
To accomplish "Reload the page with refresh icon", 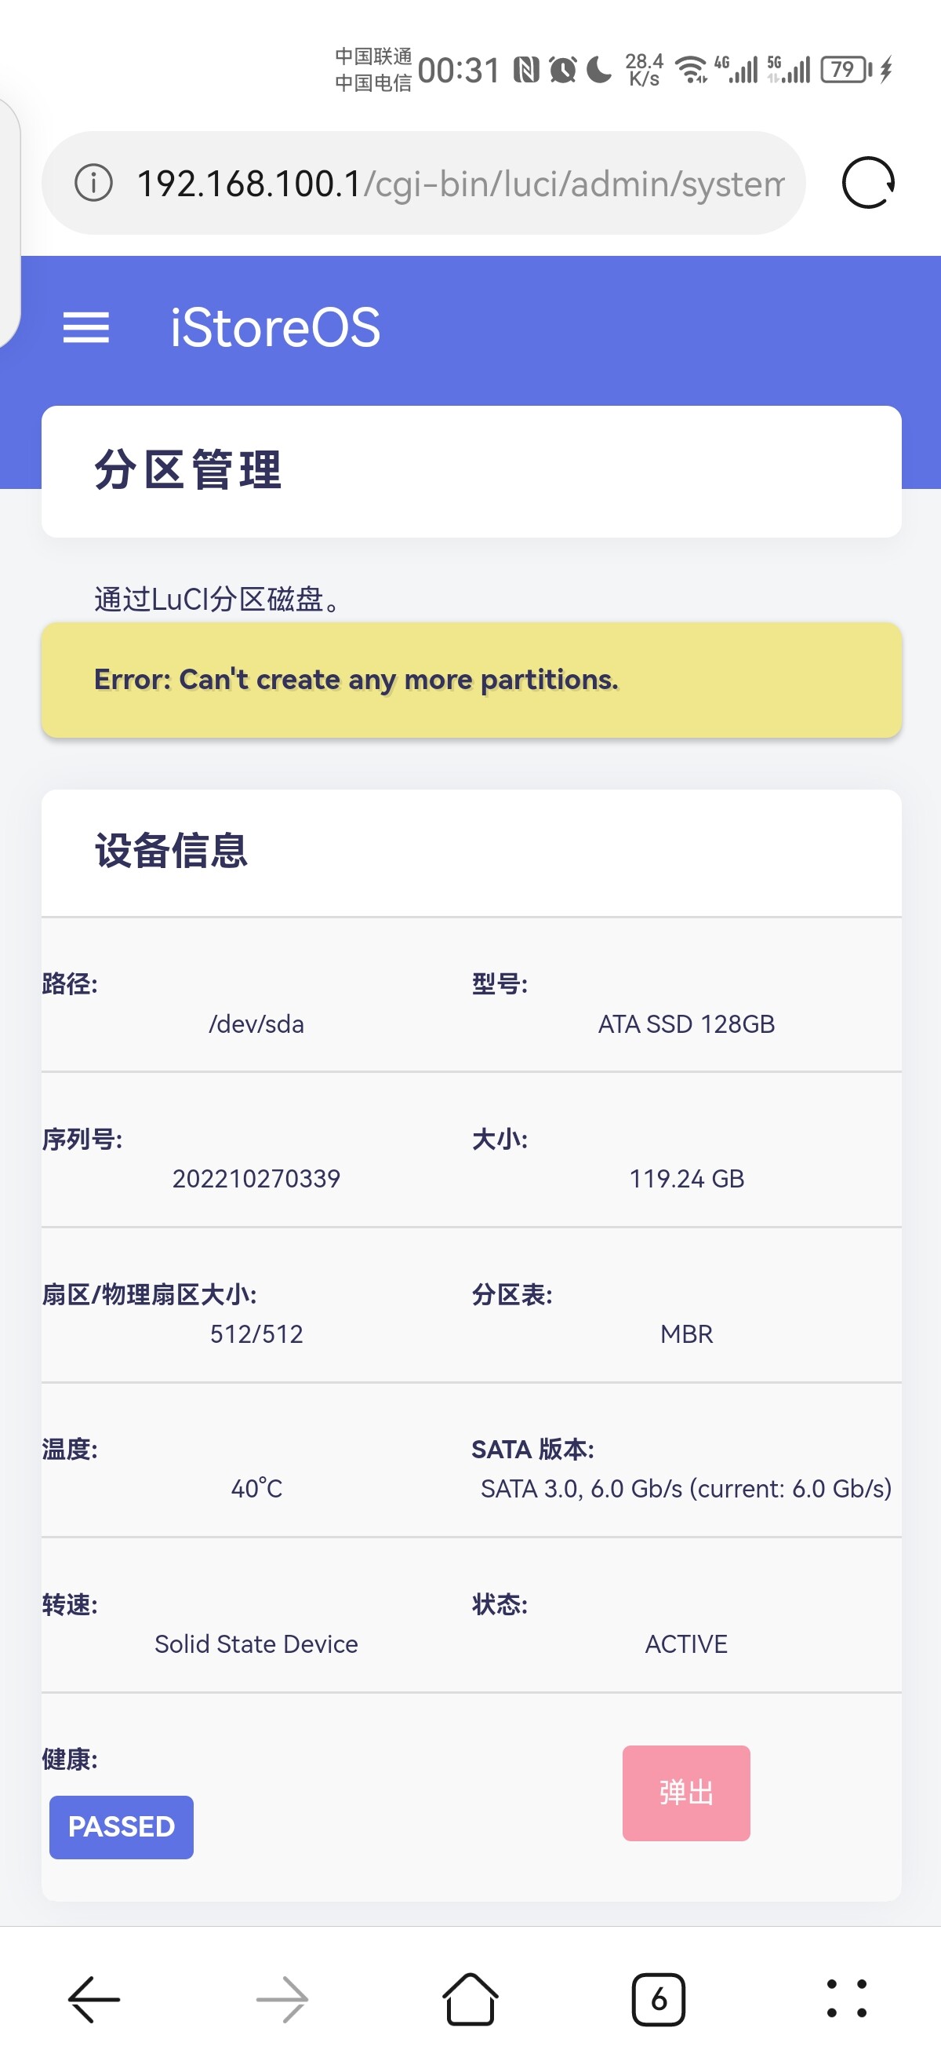I will pyautogui.click(x=868, y=184).
